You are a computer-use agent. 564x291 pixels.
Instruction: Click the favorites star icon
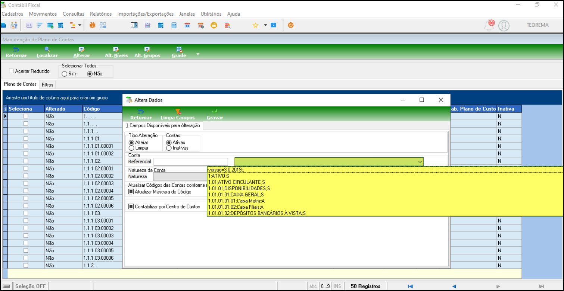click(256, 25)
